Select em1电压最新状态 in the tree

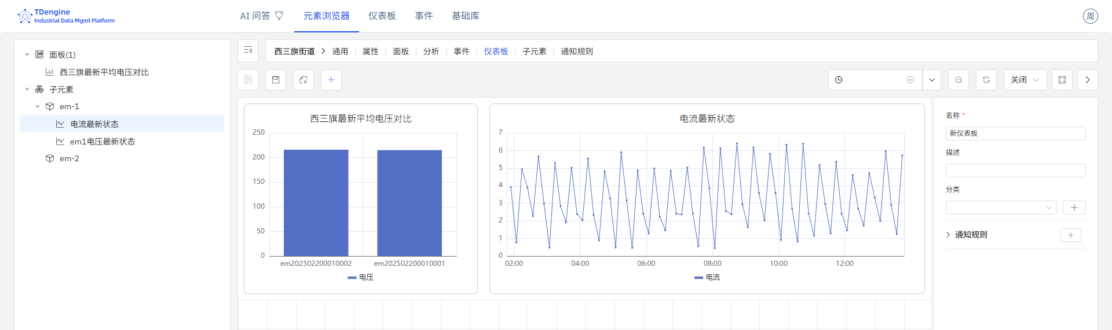tap(103, 142)
